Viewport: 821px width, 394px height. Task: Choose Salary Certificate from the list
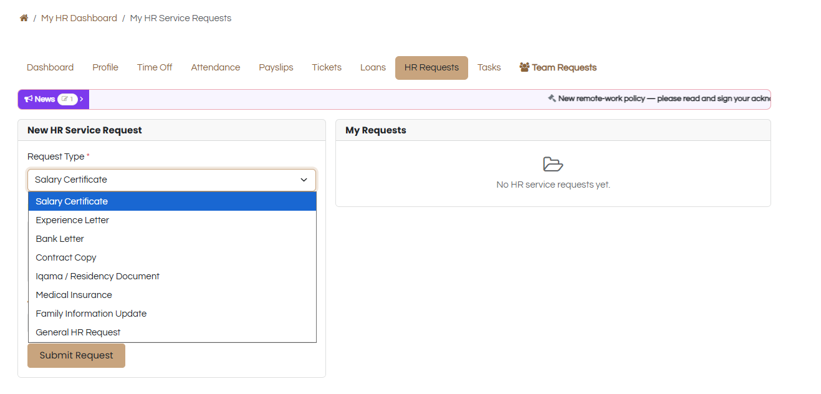point(172,201)
